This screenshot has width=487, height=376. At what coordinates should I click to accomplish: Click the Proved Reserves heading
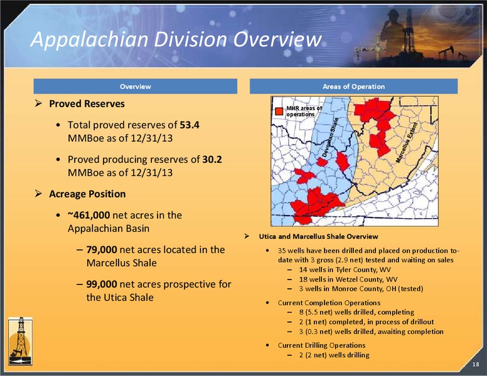(x=87, y=103)
